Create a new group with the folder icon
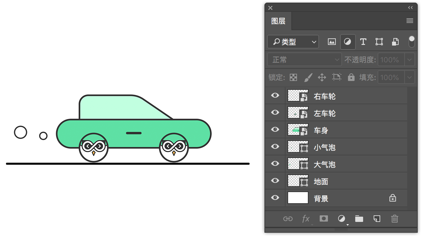 [359, 219]
